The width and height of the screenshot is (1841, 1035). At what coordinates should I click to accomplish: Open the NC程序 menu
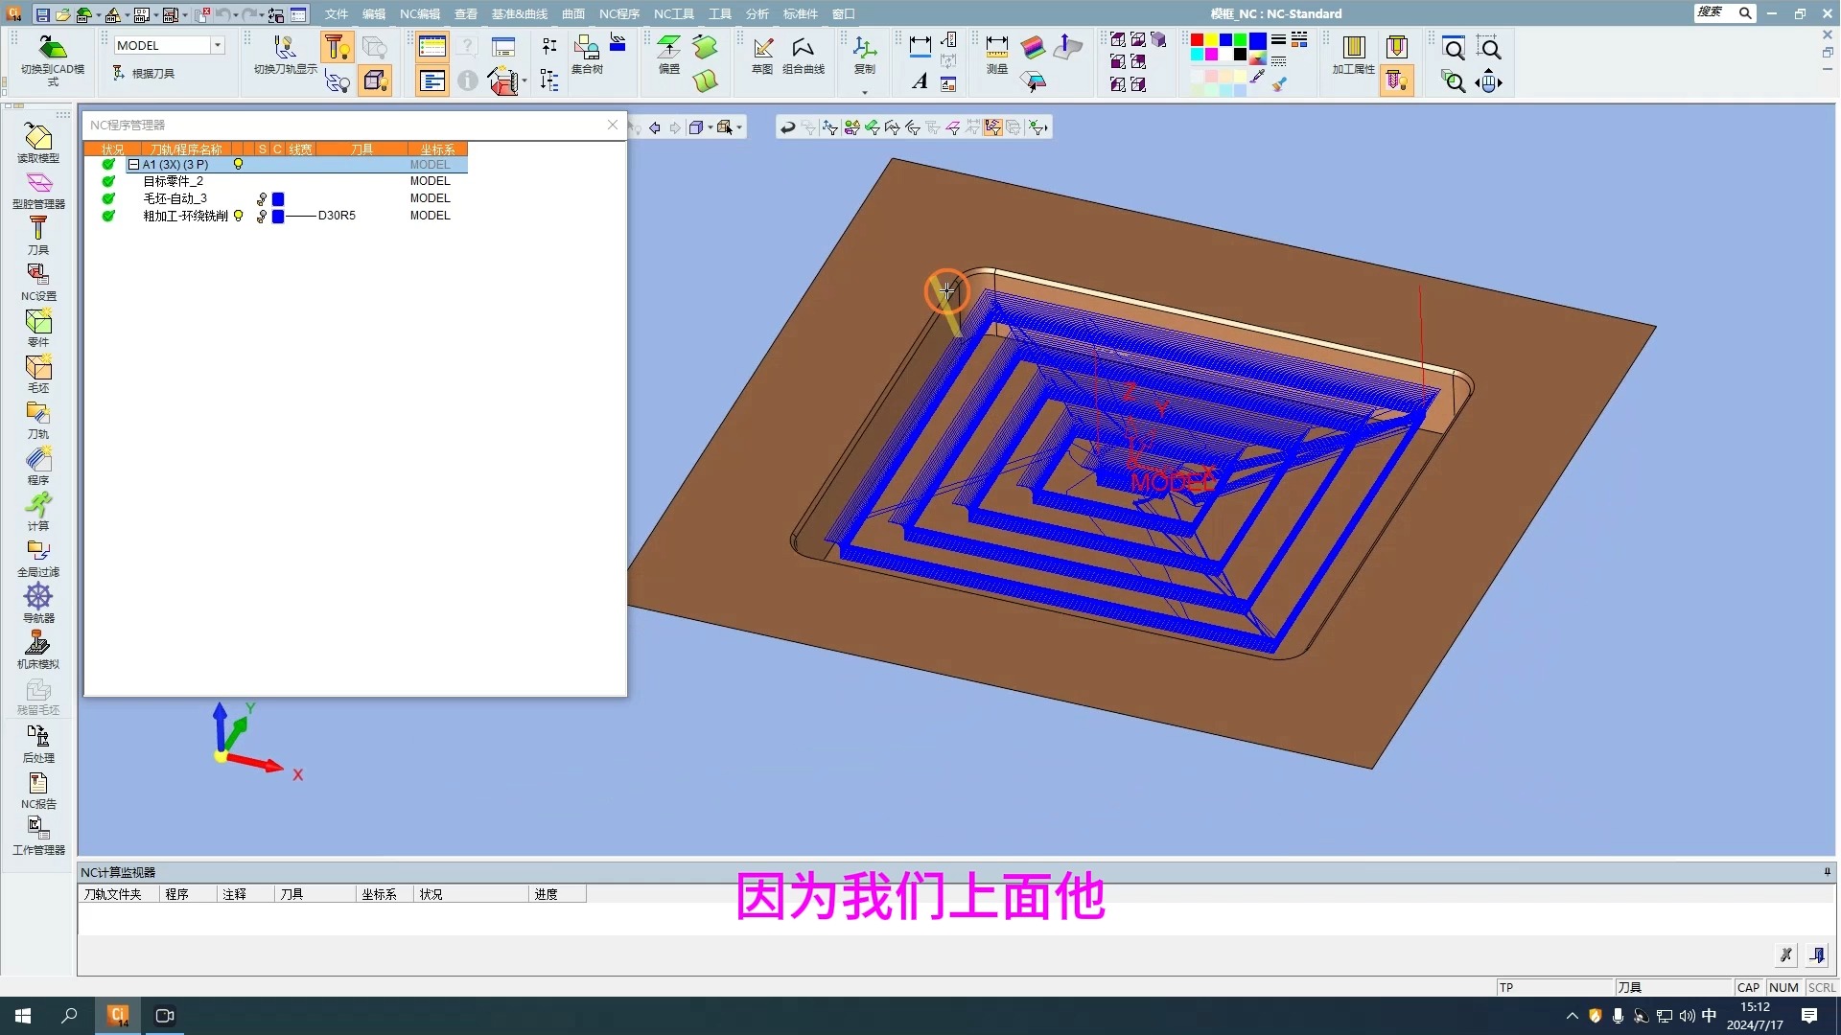[x=618, y=13]
